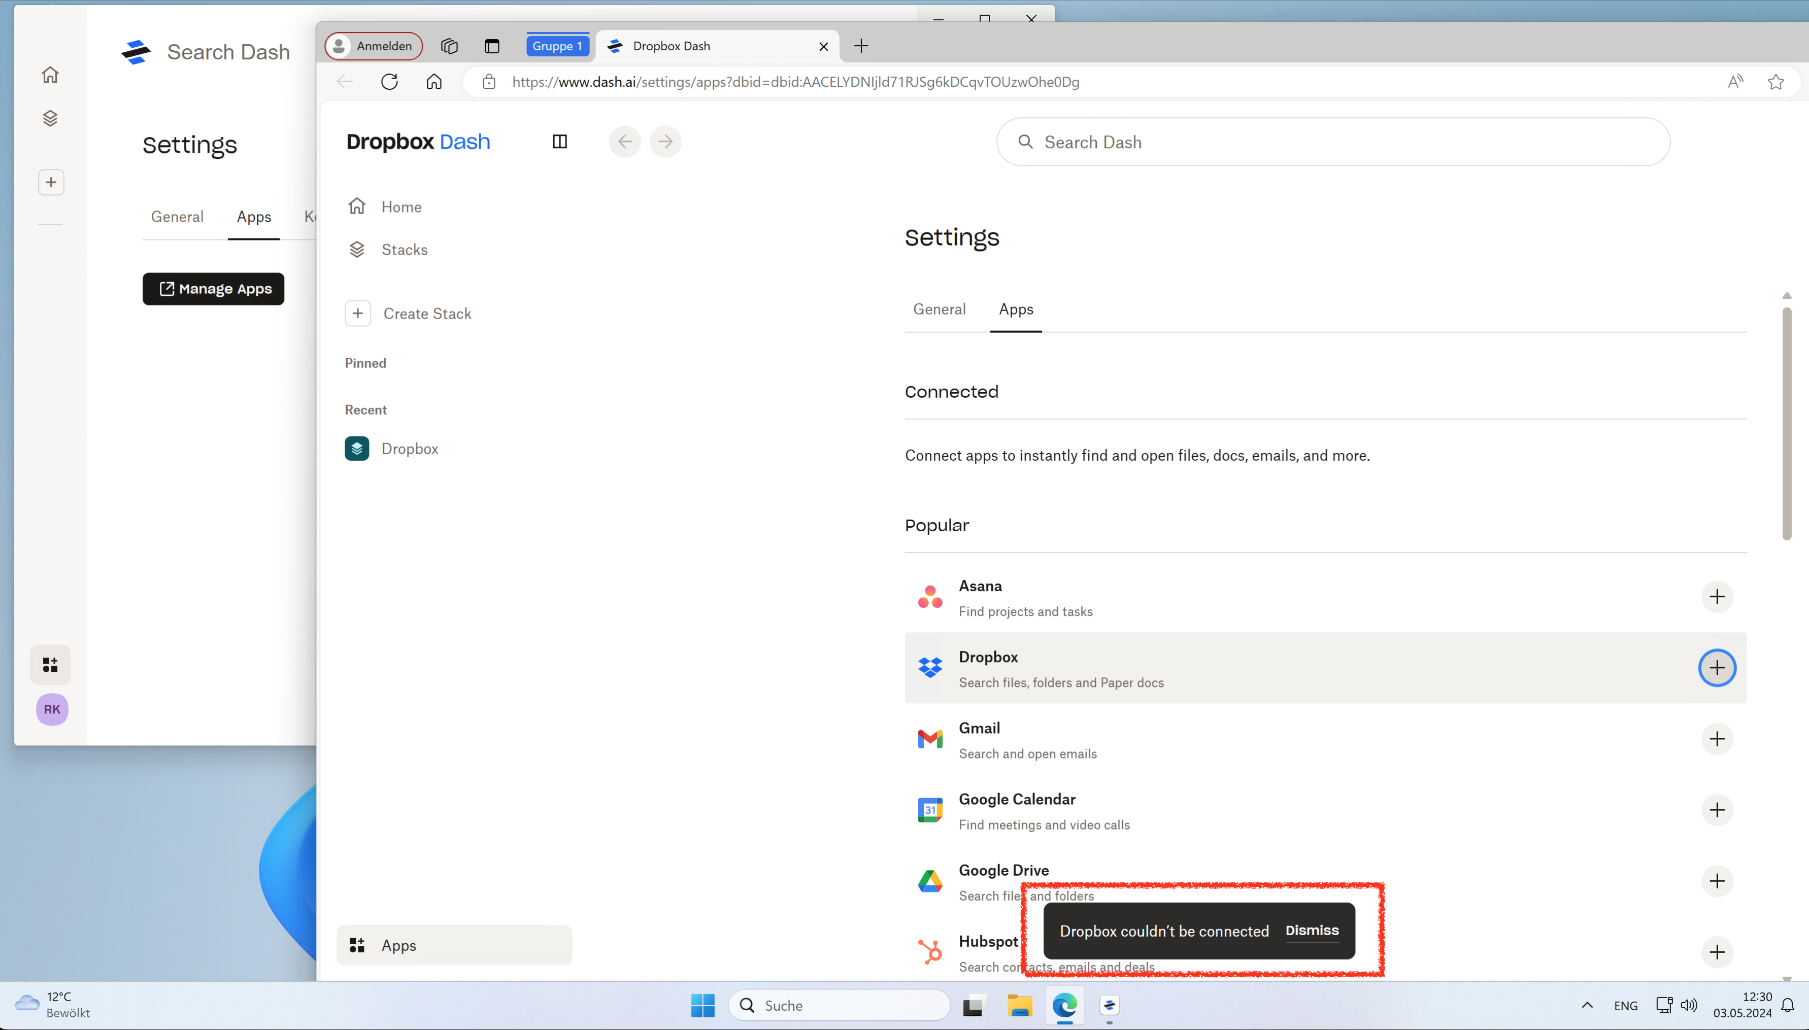Click settings page vertical scrollbar

1787,423
